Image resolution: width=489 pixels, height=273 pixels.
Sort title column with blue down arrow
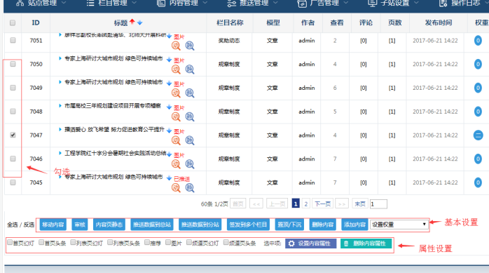click(139, 22)
